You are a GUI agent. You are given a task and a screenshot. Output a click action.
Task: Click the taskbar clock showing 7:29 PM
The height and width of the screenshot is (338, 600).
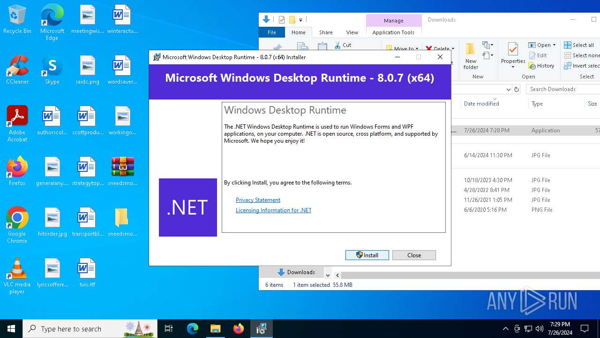560,329
